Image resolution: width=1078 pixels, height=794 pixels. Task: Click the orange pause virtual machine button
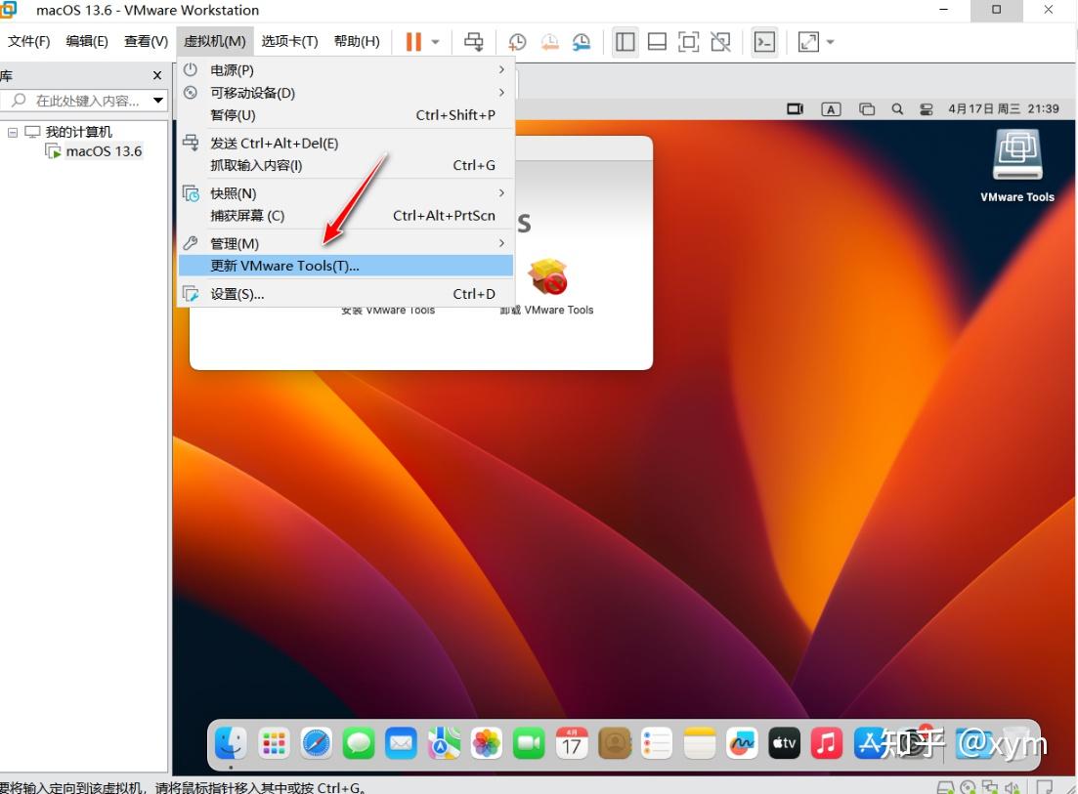click(413, 42)
